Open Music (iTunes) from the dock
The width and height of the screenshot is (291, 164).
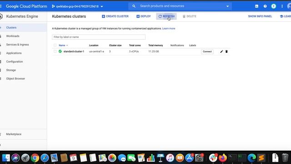click(x=170, y=158)
